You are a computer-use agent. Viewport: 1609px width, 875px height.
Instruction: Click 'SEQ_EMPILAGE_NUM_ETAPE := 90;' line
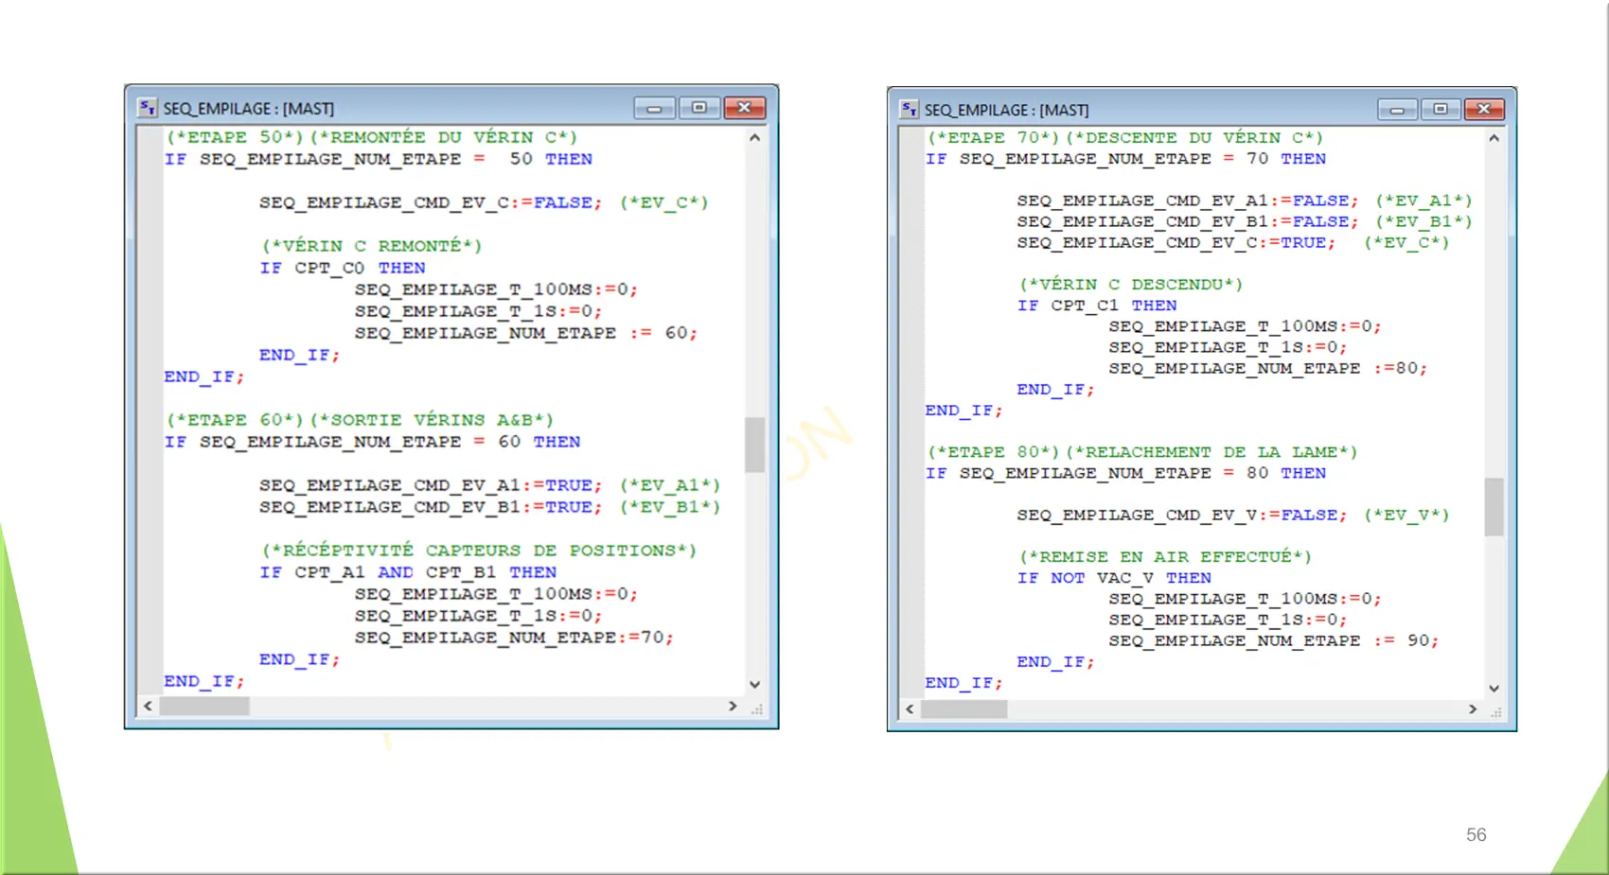pyautogui.click(x=1274, y=640)
